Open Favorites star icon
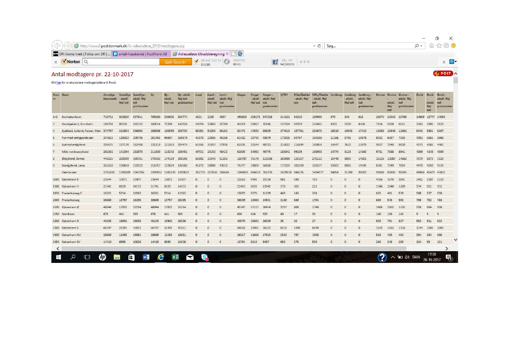Viewport: 509px width, 360px height. point(438,46)
